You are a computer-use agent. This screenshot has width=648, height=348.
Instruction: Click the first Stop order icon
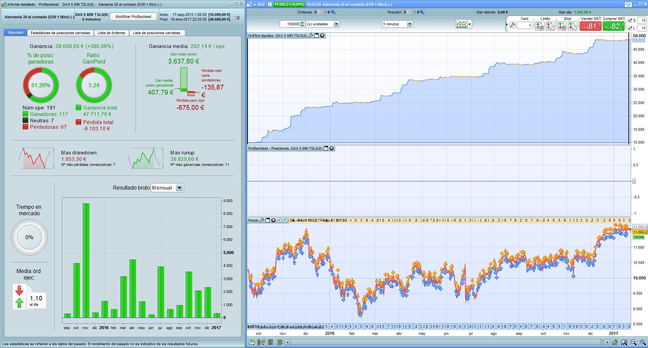(562, 26)
